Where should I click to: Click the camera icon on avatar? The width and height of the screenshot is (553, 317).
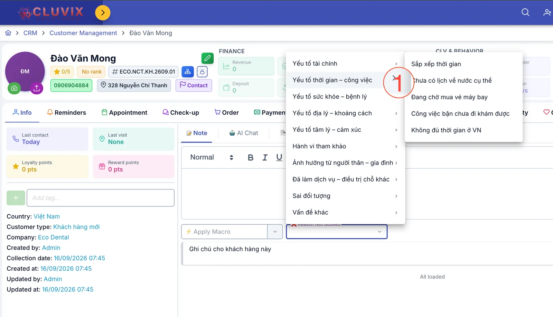[14, 88]
